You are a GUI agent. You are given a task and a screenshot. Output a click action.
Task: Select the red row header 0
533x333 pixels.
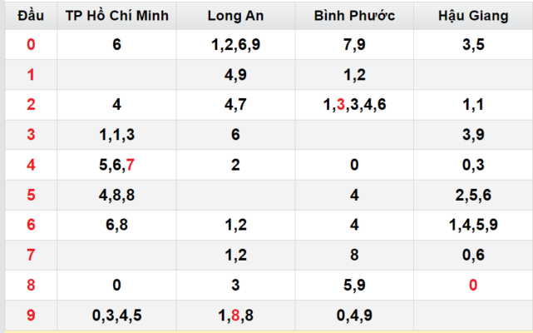pyautogui.click(x=31, y=45)
